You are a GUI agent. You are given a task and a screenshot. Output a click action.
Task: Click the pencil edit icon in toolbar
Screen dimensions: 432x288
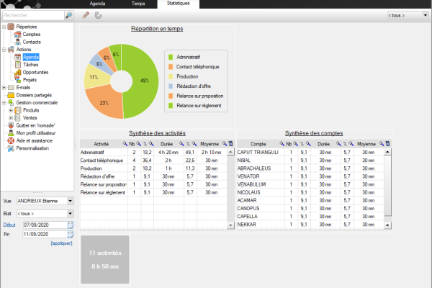coord(86,14)
